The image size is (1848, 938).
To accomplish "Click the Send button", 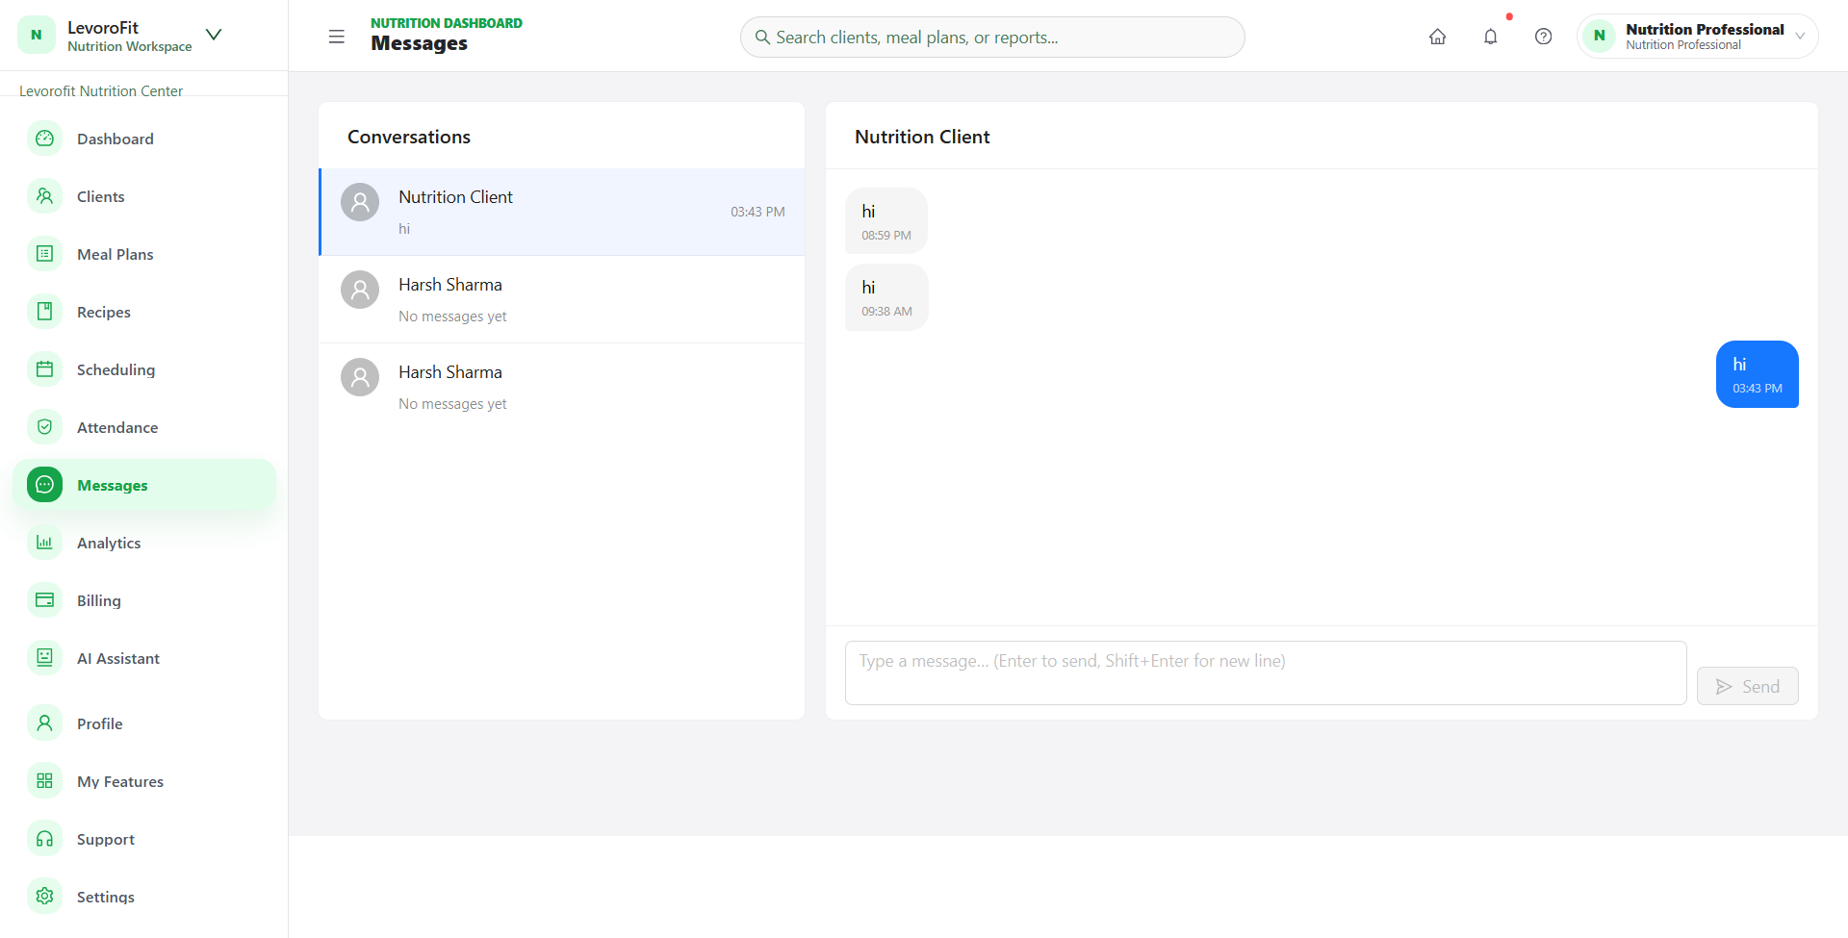I will point(1747,686).
